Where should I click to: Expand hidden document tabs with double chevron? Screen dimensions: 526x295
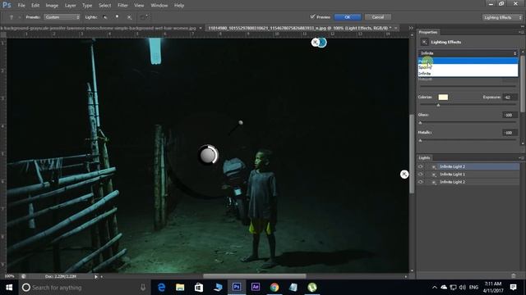(411, 28)
